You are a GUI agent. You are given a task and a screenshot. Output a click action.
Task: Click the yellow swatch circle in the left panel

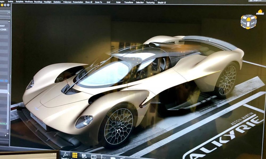tap(2, 5)
